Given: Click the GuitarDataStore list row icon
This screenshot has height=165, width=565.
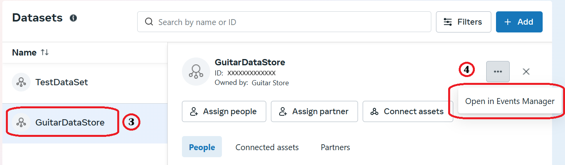Looking at the screenshot, I should click(21, 122).
